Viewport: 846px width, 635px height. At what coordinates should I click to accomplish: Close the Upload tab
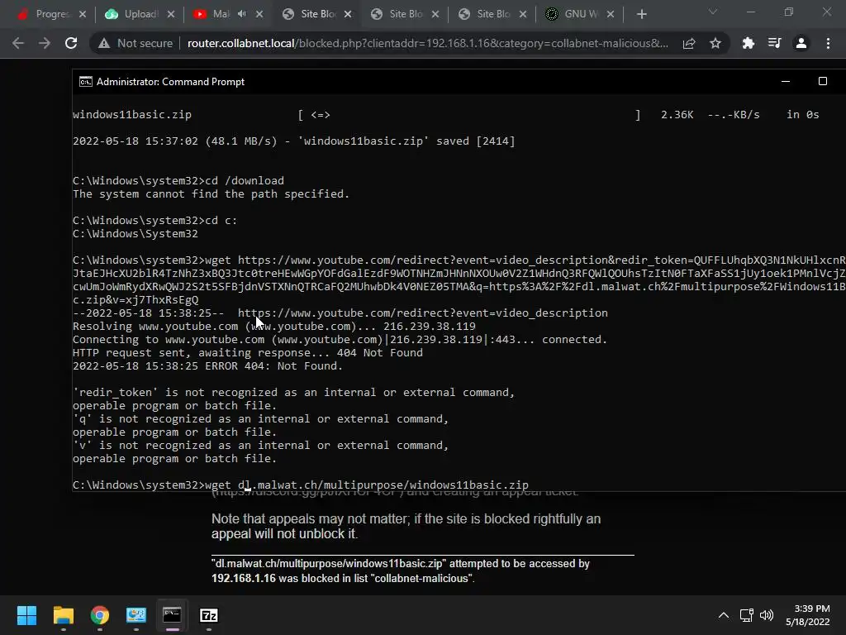point(171,14)
